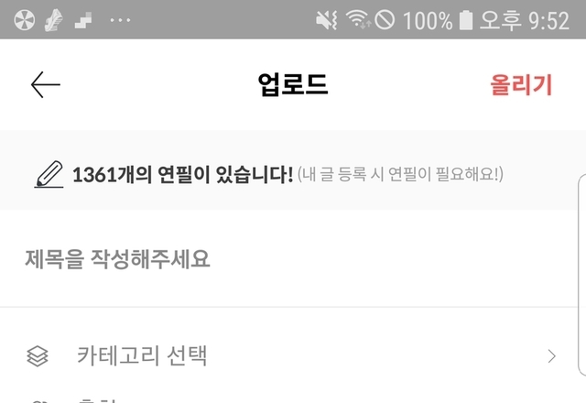The image size is (586, 403).
Task: Tap the 오후 9:52 clock
Action: (525, 20)
